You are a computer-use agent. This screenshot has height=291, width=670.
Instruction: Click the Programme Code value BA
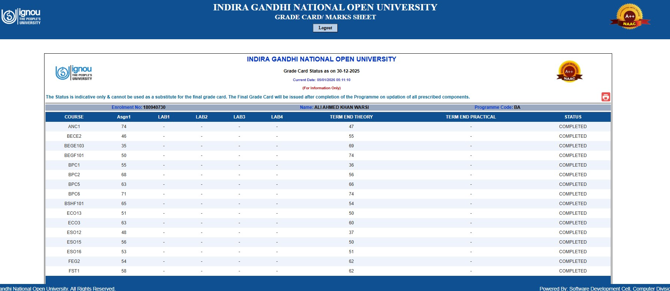point(517,107)
